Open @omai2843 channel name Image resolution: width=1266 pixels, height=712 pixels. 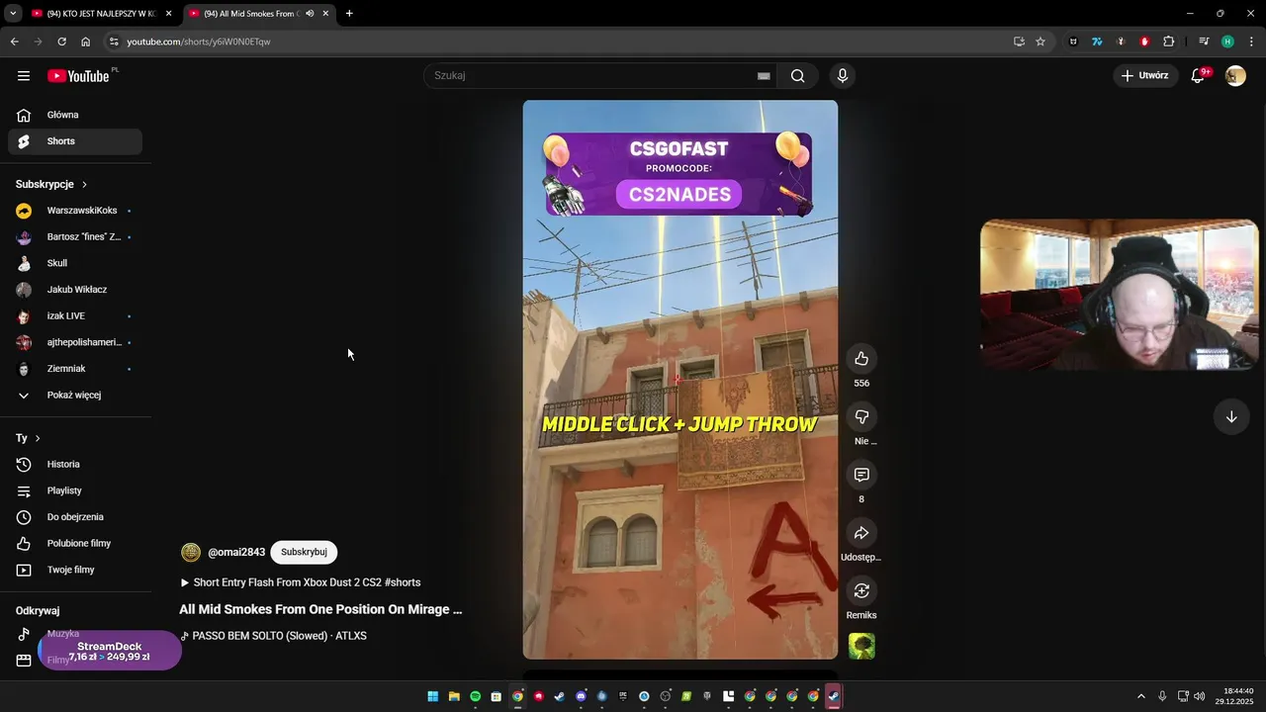point(236,552)
